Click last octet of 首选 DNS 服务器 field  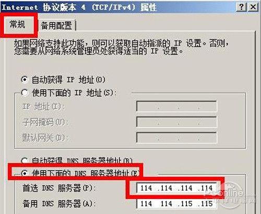point(207,188)
